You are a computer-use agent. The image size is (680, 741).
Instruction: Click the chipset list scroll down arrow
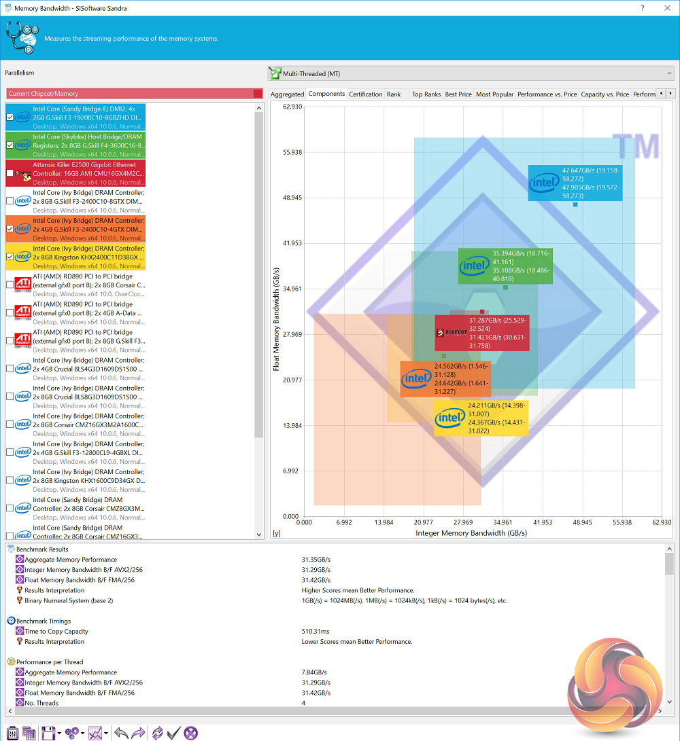(x=259, y=535)
